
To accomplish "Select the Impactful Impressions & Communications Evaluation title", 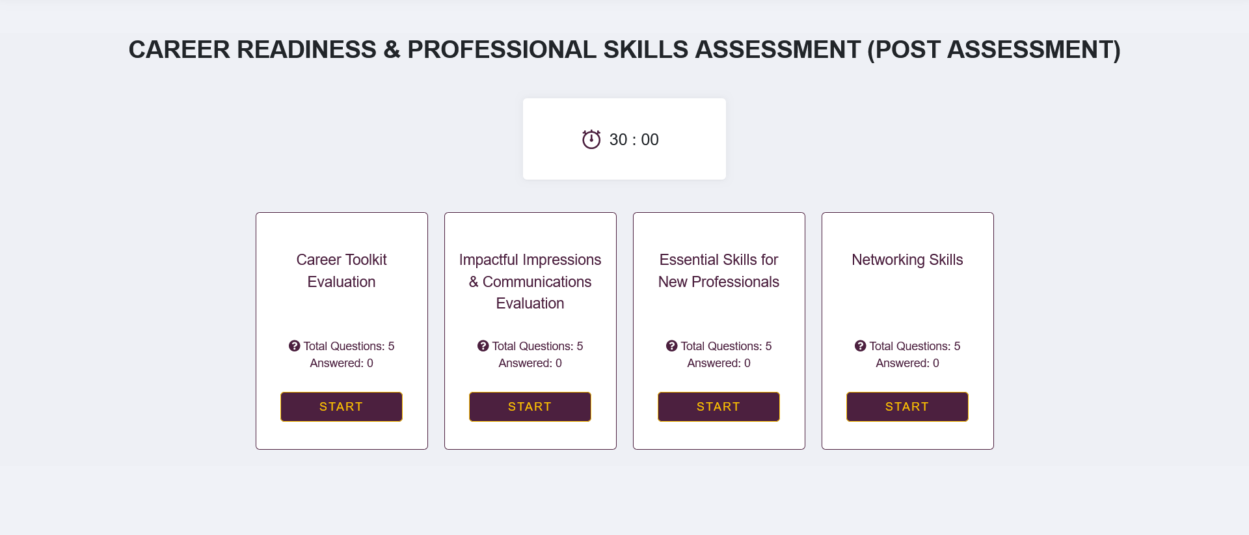I will 530,281.
